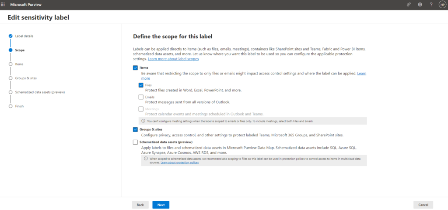This screenshot has height=210, width=448.
Task: Open the HP account profile avatar
Action: (x=442, y=4)
